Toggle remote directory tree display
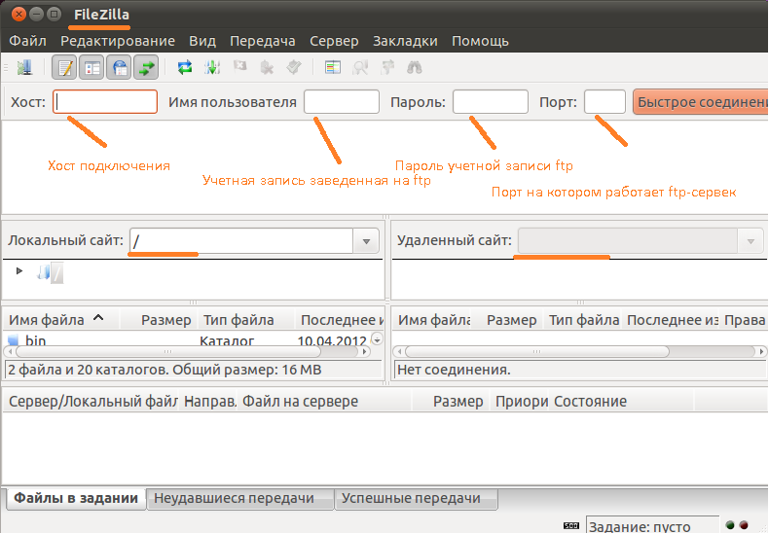Viewport: 769px width, 533px height. coord(119,68)
